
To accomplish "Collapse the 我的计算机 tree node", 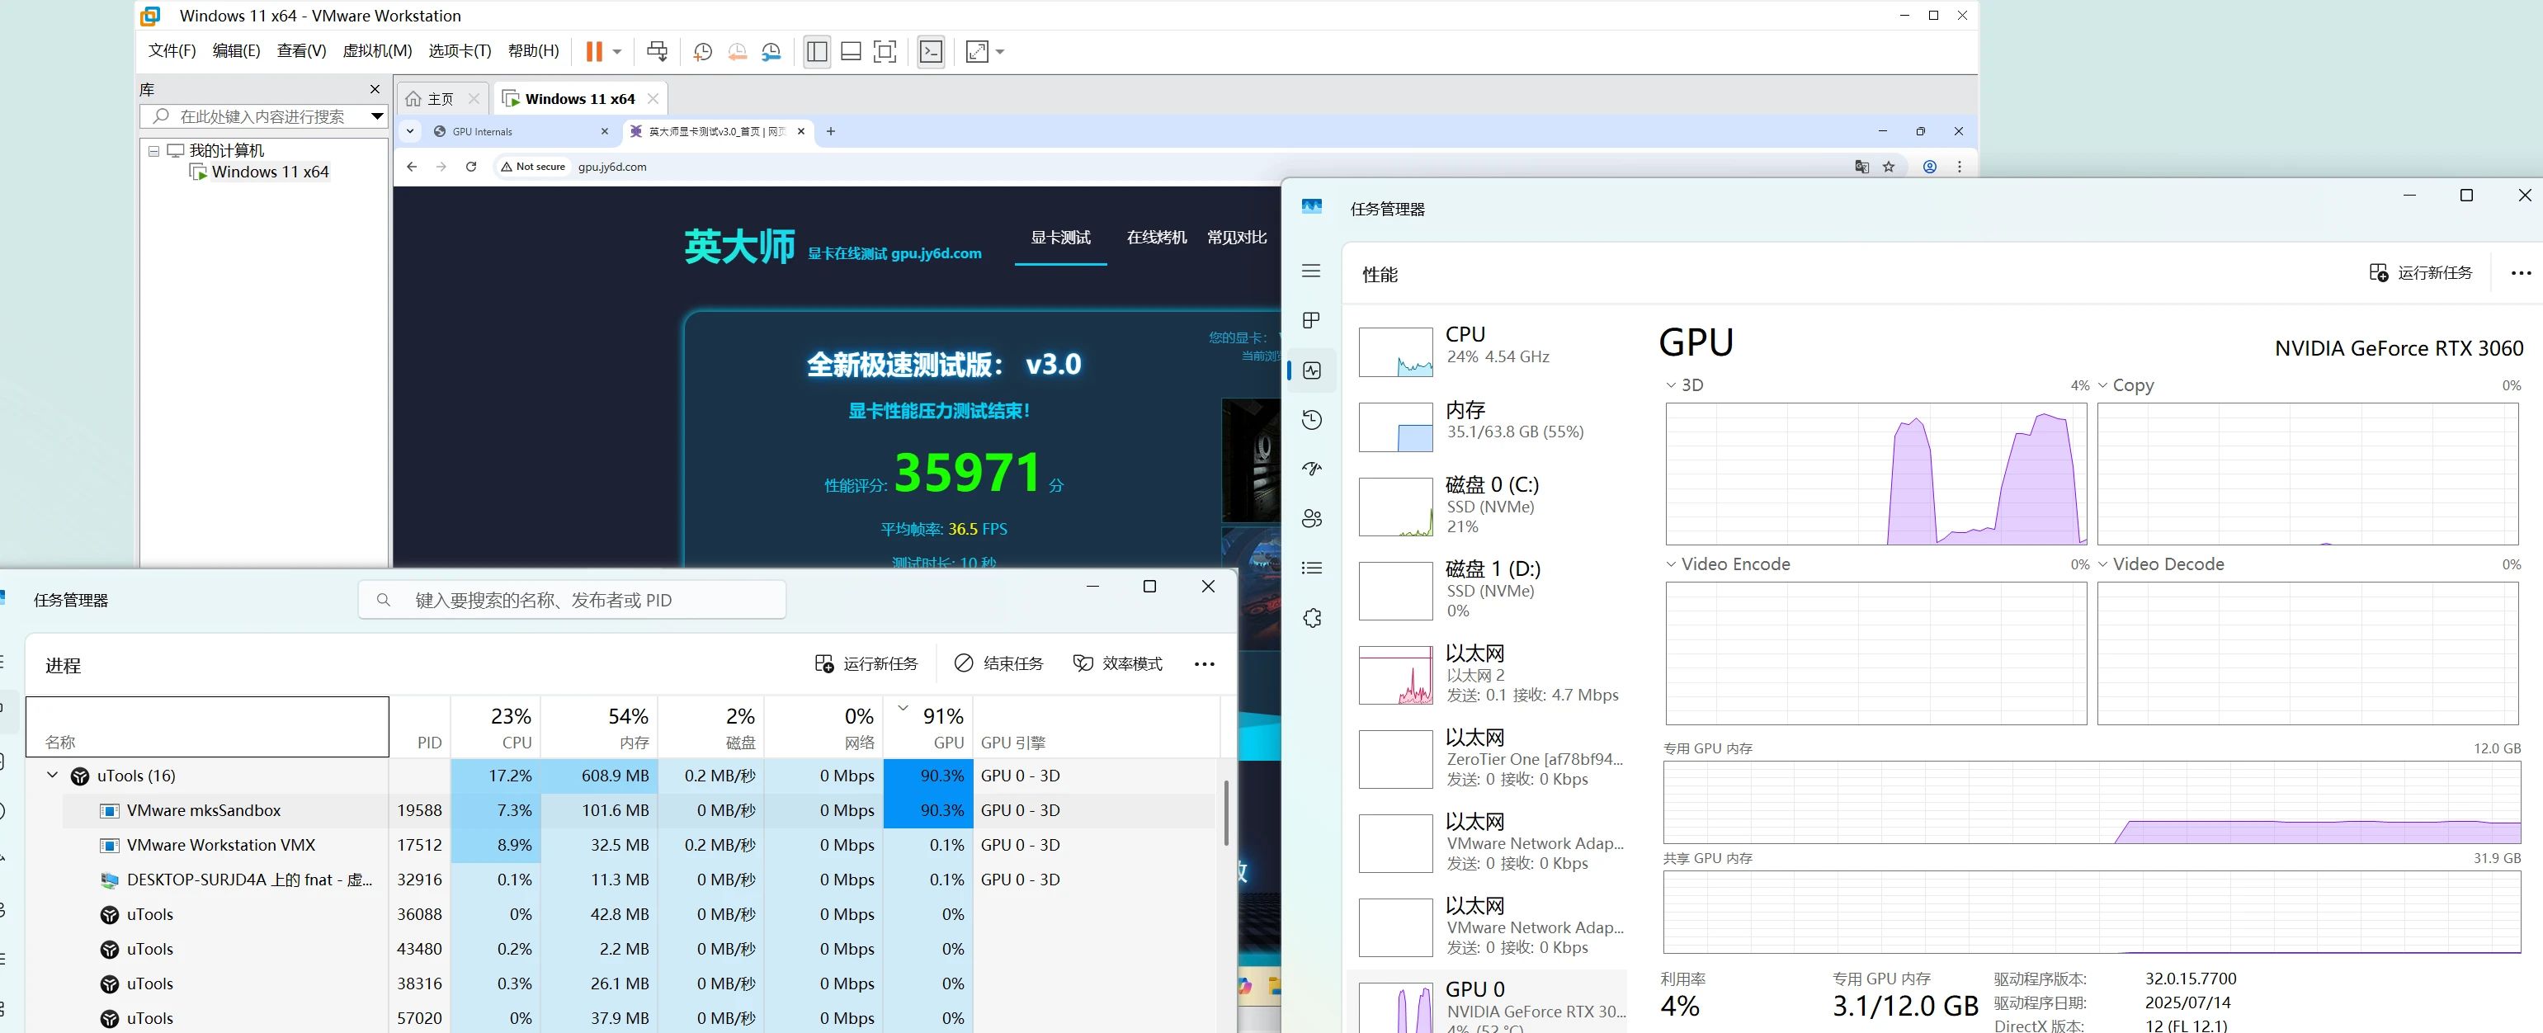I will click(x=154, y=150).
